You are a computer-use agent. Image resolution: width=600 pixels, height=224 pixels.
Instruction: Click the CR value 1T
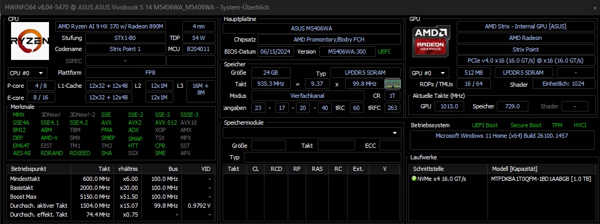coord(392,96)
